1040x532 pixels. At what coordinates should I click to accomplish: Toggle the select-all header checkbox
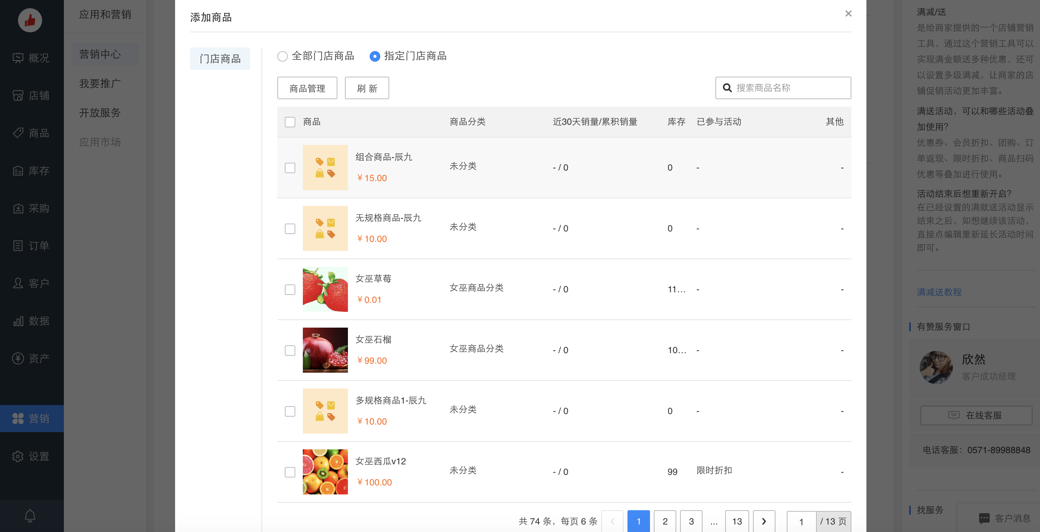290,122
